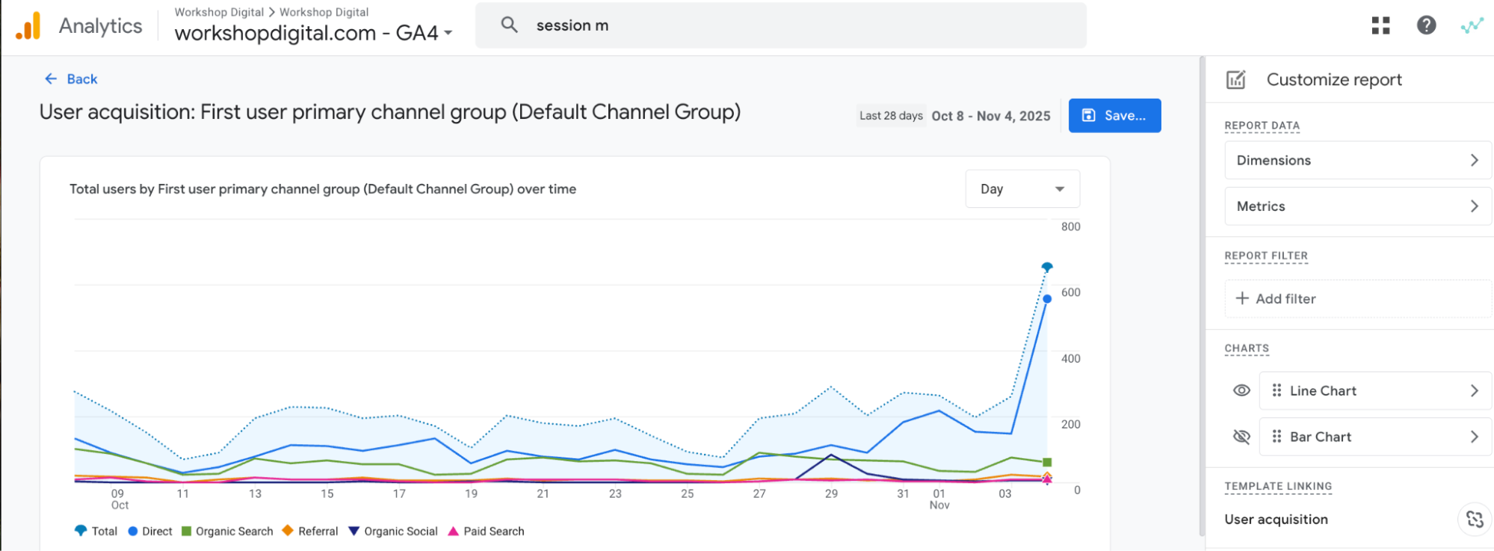Toggle the Direct series in legend
The image size is (1494, 551).
tap(150, 531)
